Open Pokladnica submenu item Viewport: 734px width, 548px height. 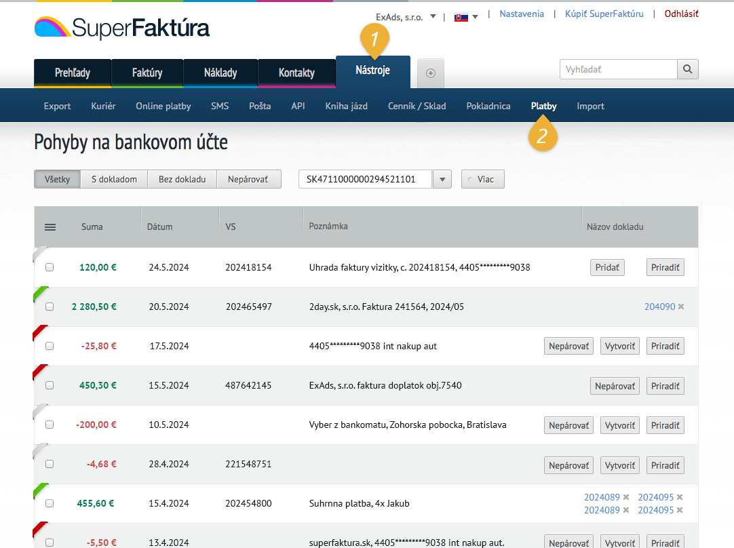488,106
